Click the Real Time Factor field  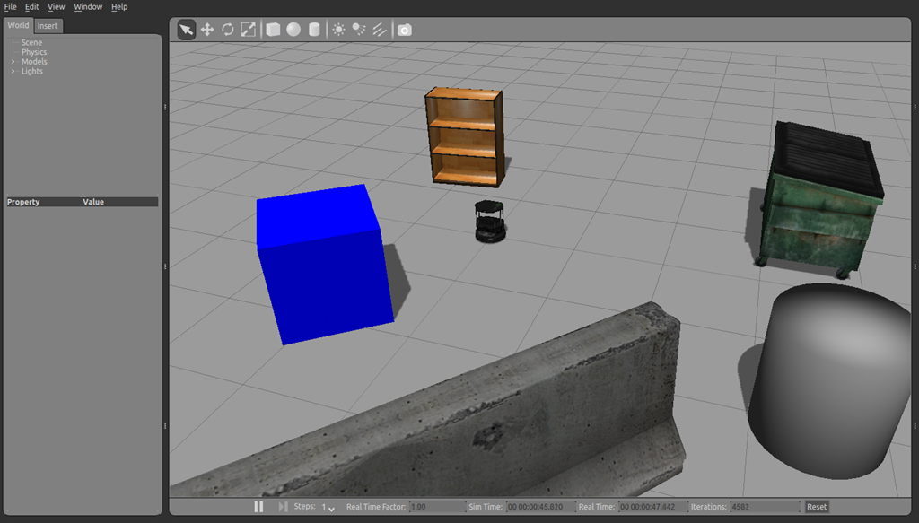click(x=438, y=507)
